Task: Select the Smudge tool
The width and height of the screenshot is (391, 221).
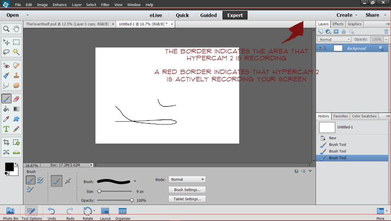Action: (6, 85)
